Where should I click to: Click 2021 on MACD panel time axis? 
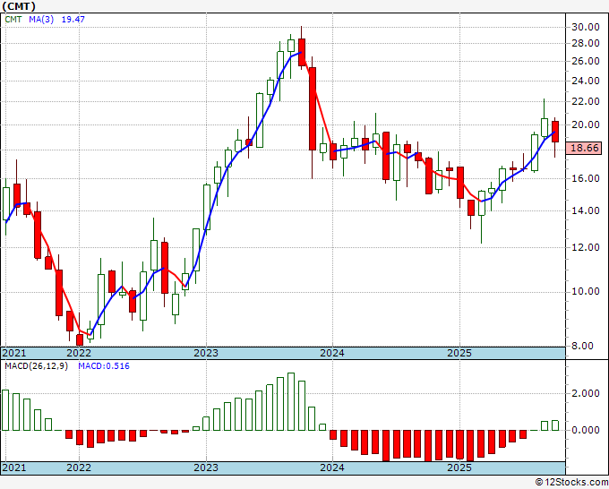tap(14, 468)
